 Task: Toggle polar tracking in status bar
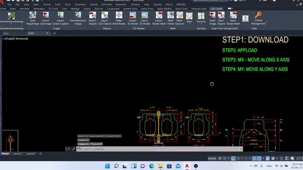[238, 159]
